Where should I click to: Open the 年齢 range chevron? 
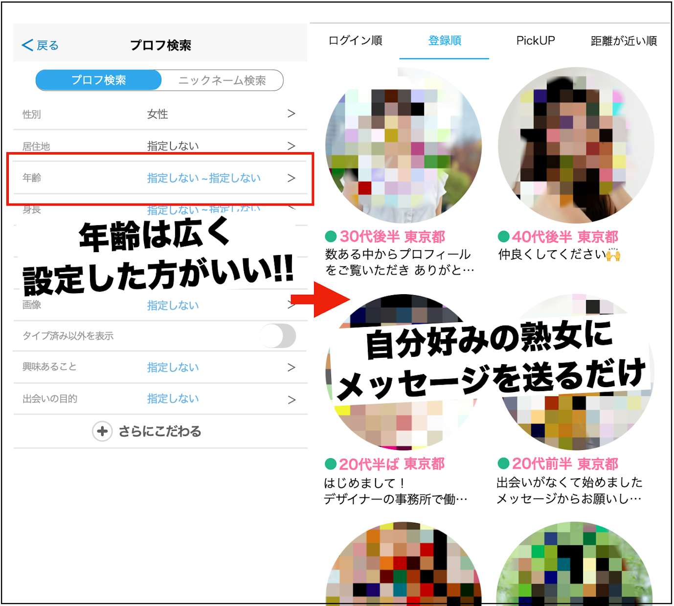(291, 178)
